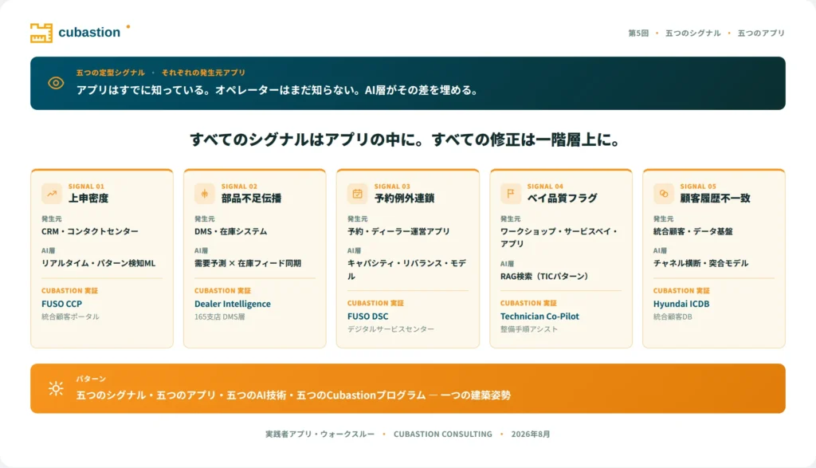Click the 五つのアプリ header label
Screen dimensions: 816x468
[761, 33]
